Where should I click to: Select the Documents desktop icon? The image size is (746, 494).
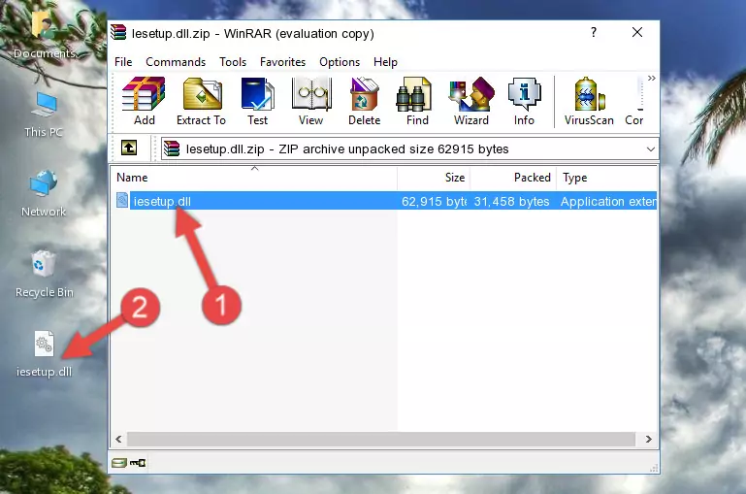pyautogui.click(x=45, y=36)
